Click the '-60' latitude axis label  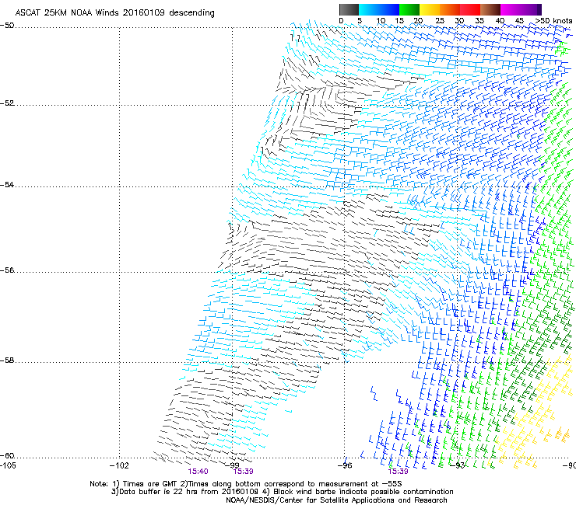tap(7, 456)
